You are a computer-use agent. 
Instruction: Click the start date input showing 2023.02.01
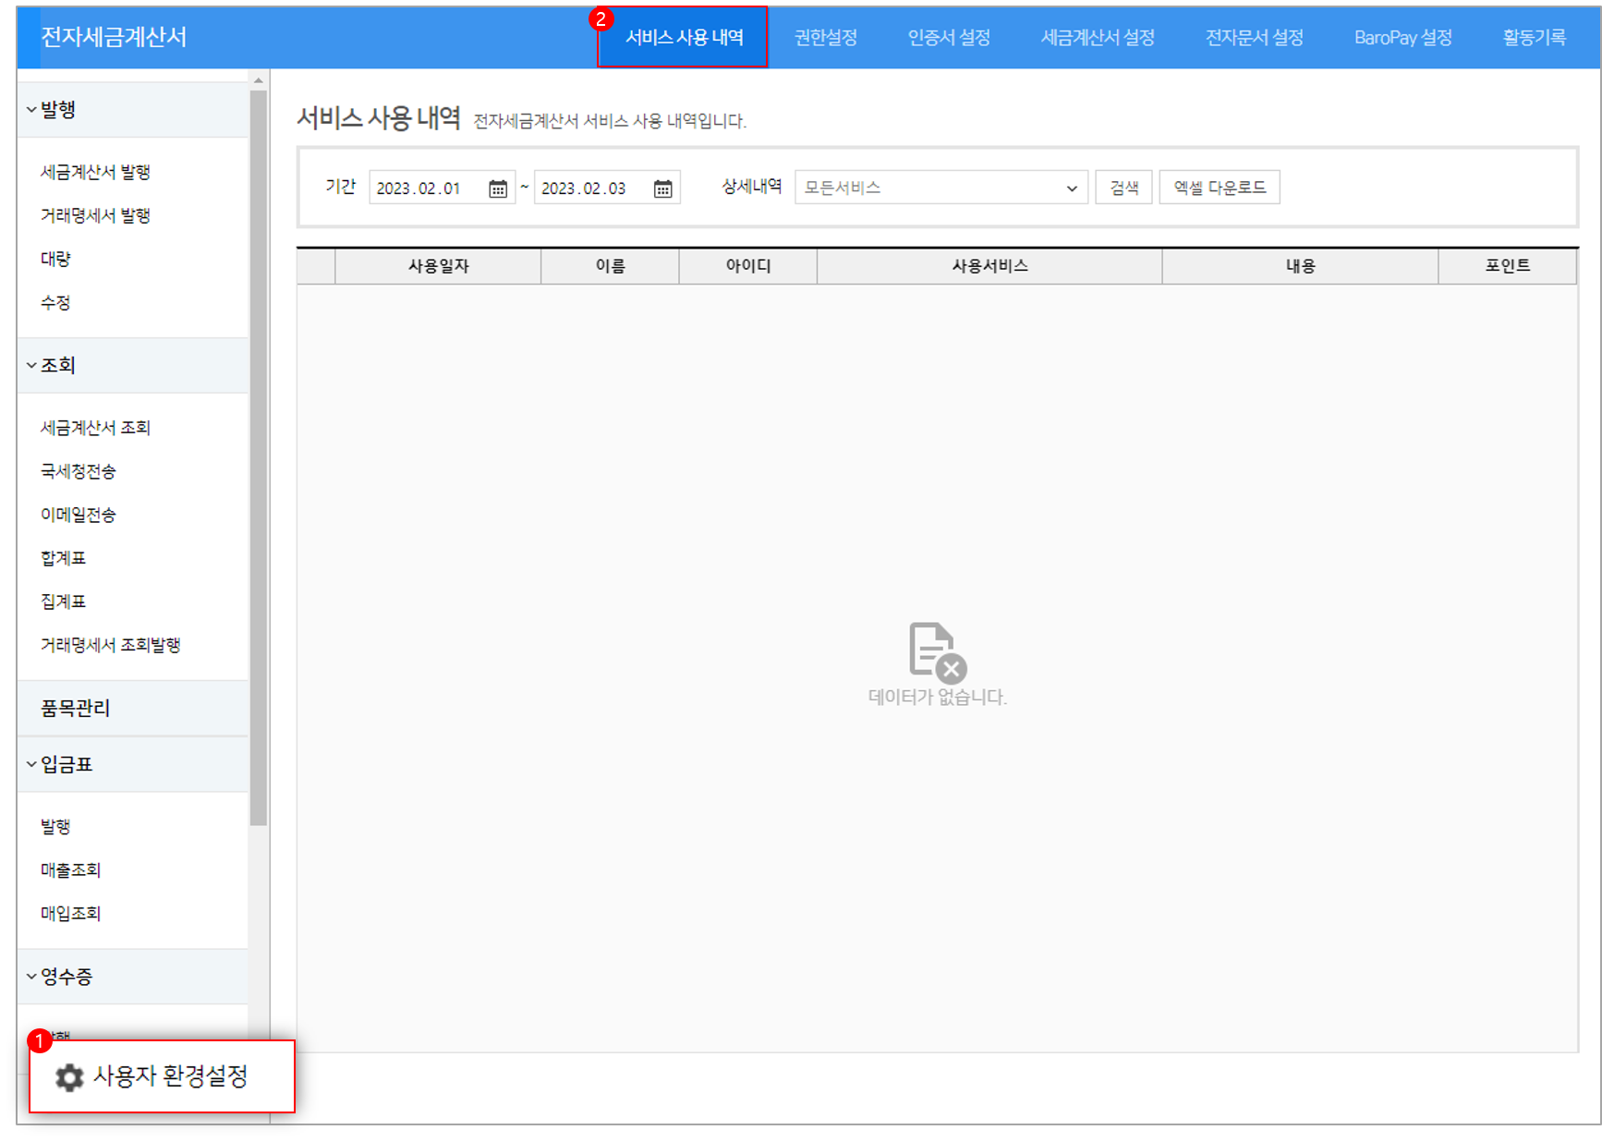coord(425,188)
